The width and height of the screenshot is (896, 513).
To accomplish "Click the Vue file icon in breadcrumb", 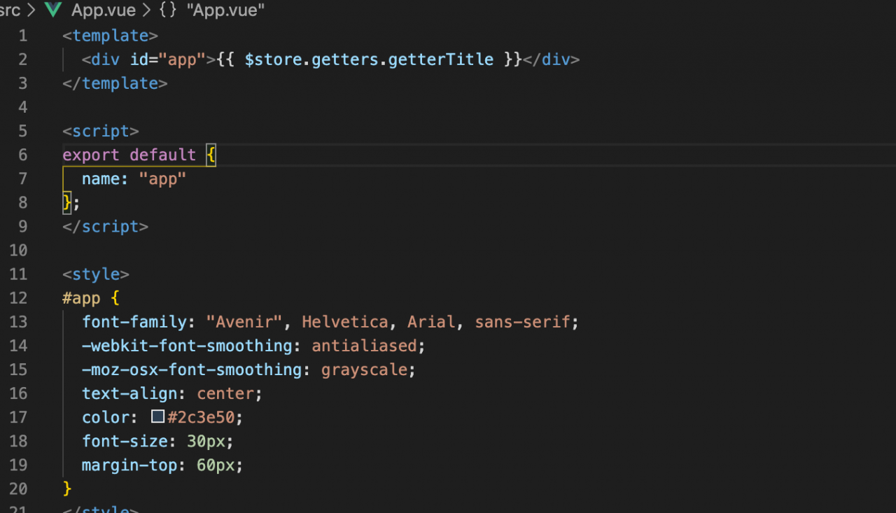I will coord(53,10).
